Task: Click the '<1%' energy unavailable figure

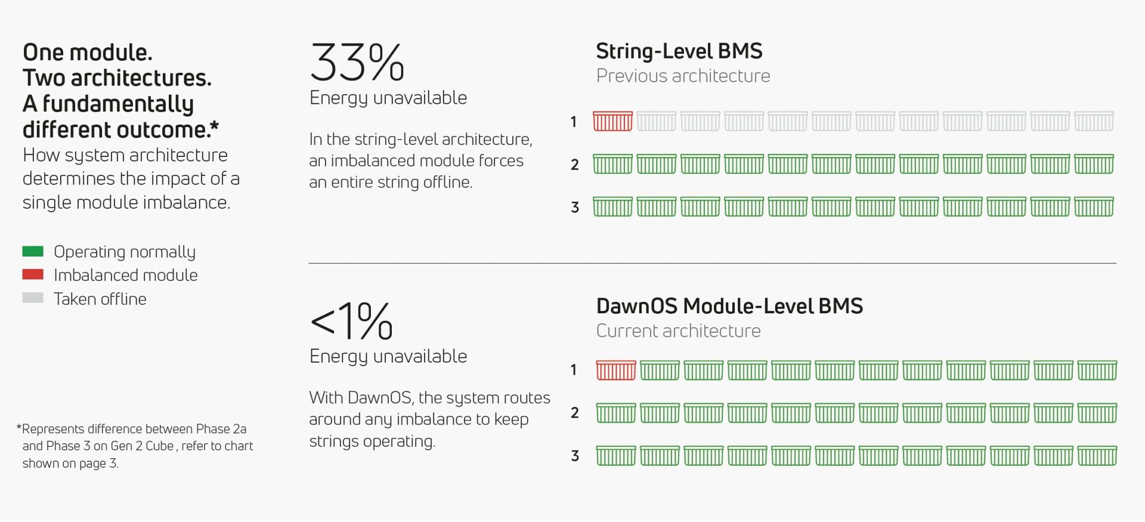Action: click(x=352, y=321)
